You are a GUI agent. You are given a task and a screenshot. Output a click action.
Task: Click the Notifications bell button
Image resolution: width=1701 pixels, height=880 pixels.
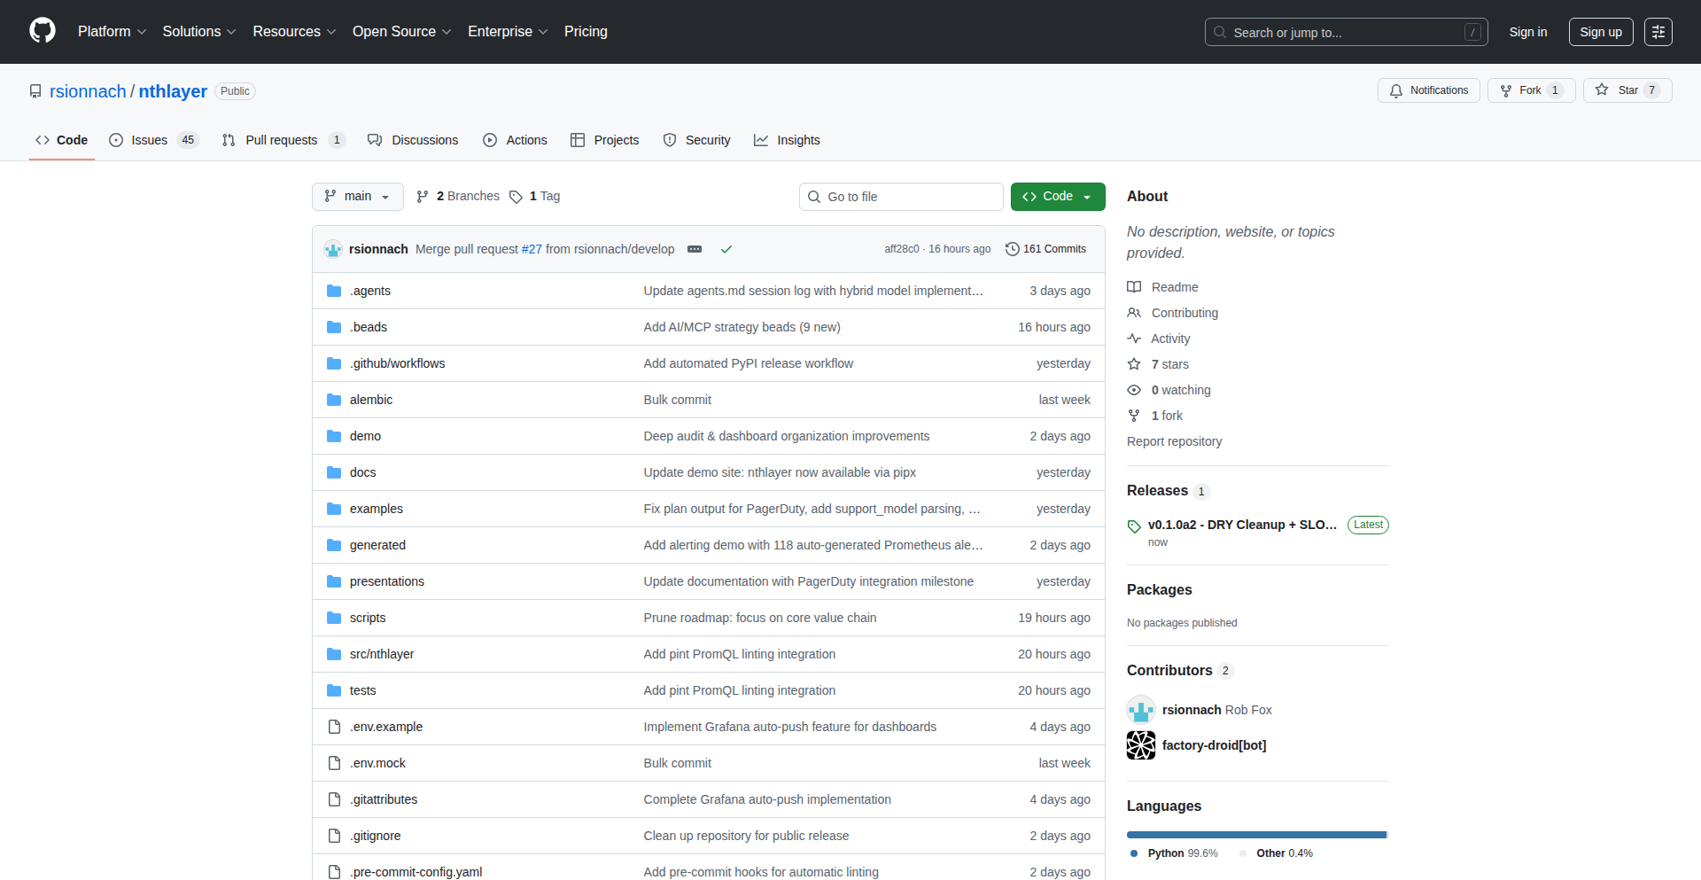pyautogui.click(x=1428, y=90)
